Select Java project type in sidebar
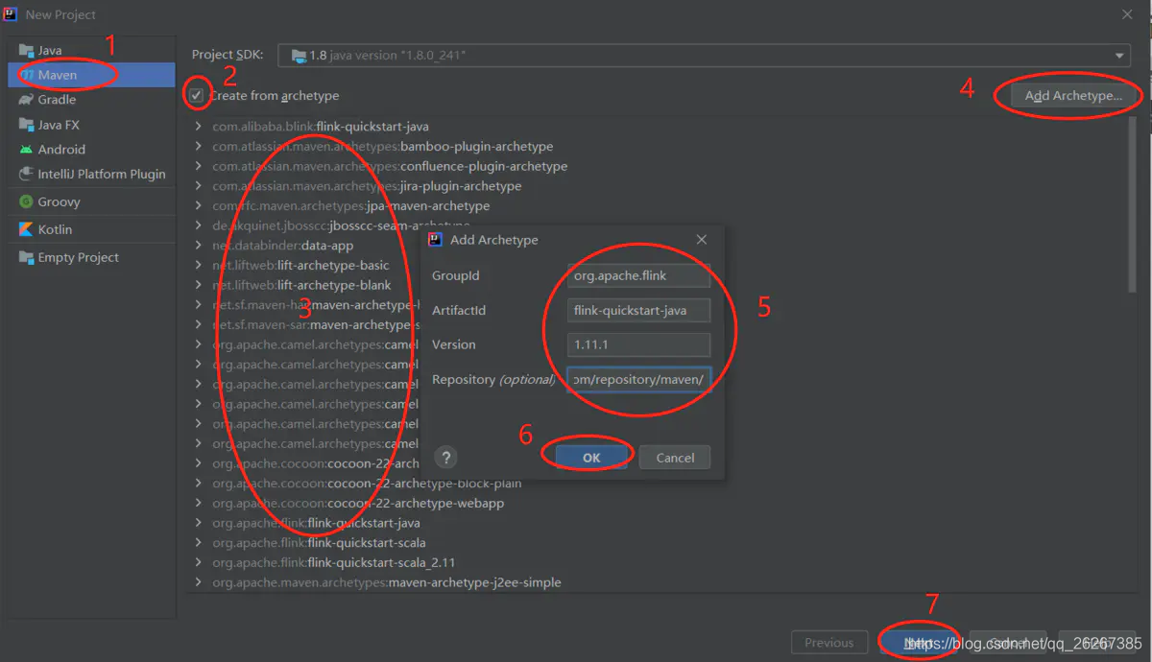Screen dimensions: 1152x662 click(91, 50)
